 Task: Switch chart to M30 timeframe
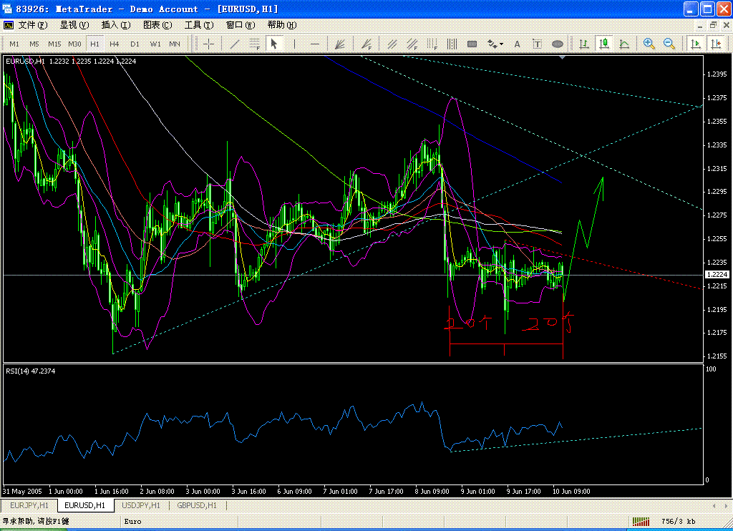click(x=74, y=44)
